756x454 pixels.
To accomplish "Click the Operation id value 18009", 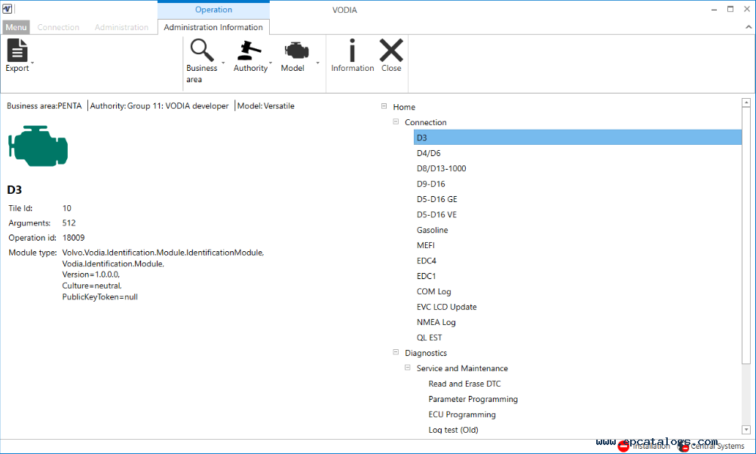I will [x=73, y=238].
